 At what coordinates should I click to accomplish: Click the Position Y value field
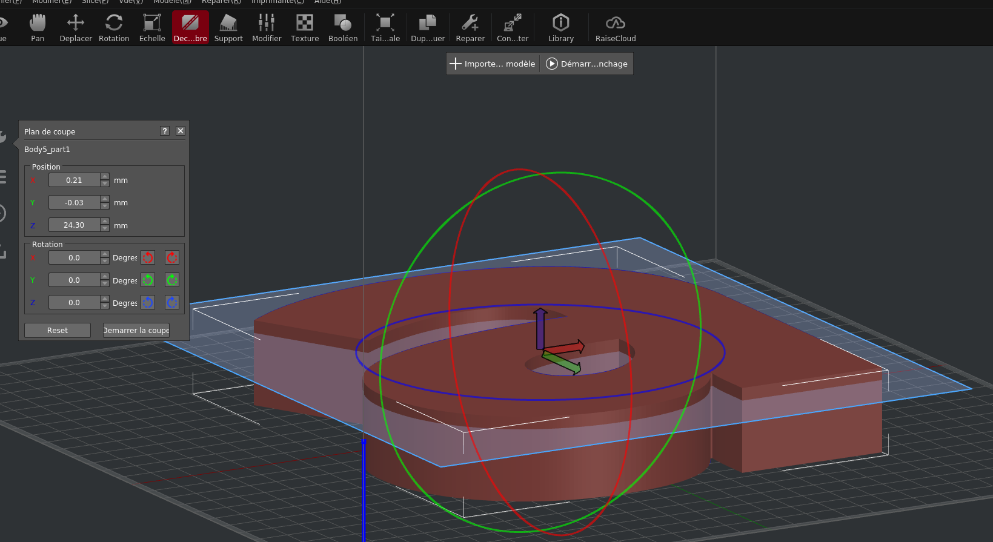tap(74, 202)
